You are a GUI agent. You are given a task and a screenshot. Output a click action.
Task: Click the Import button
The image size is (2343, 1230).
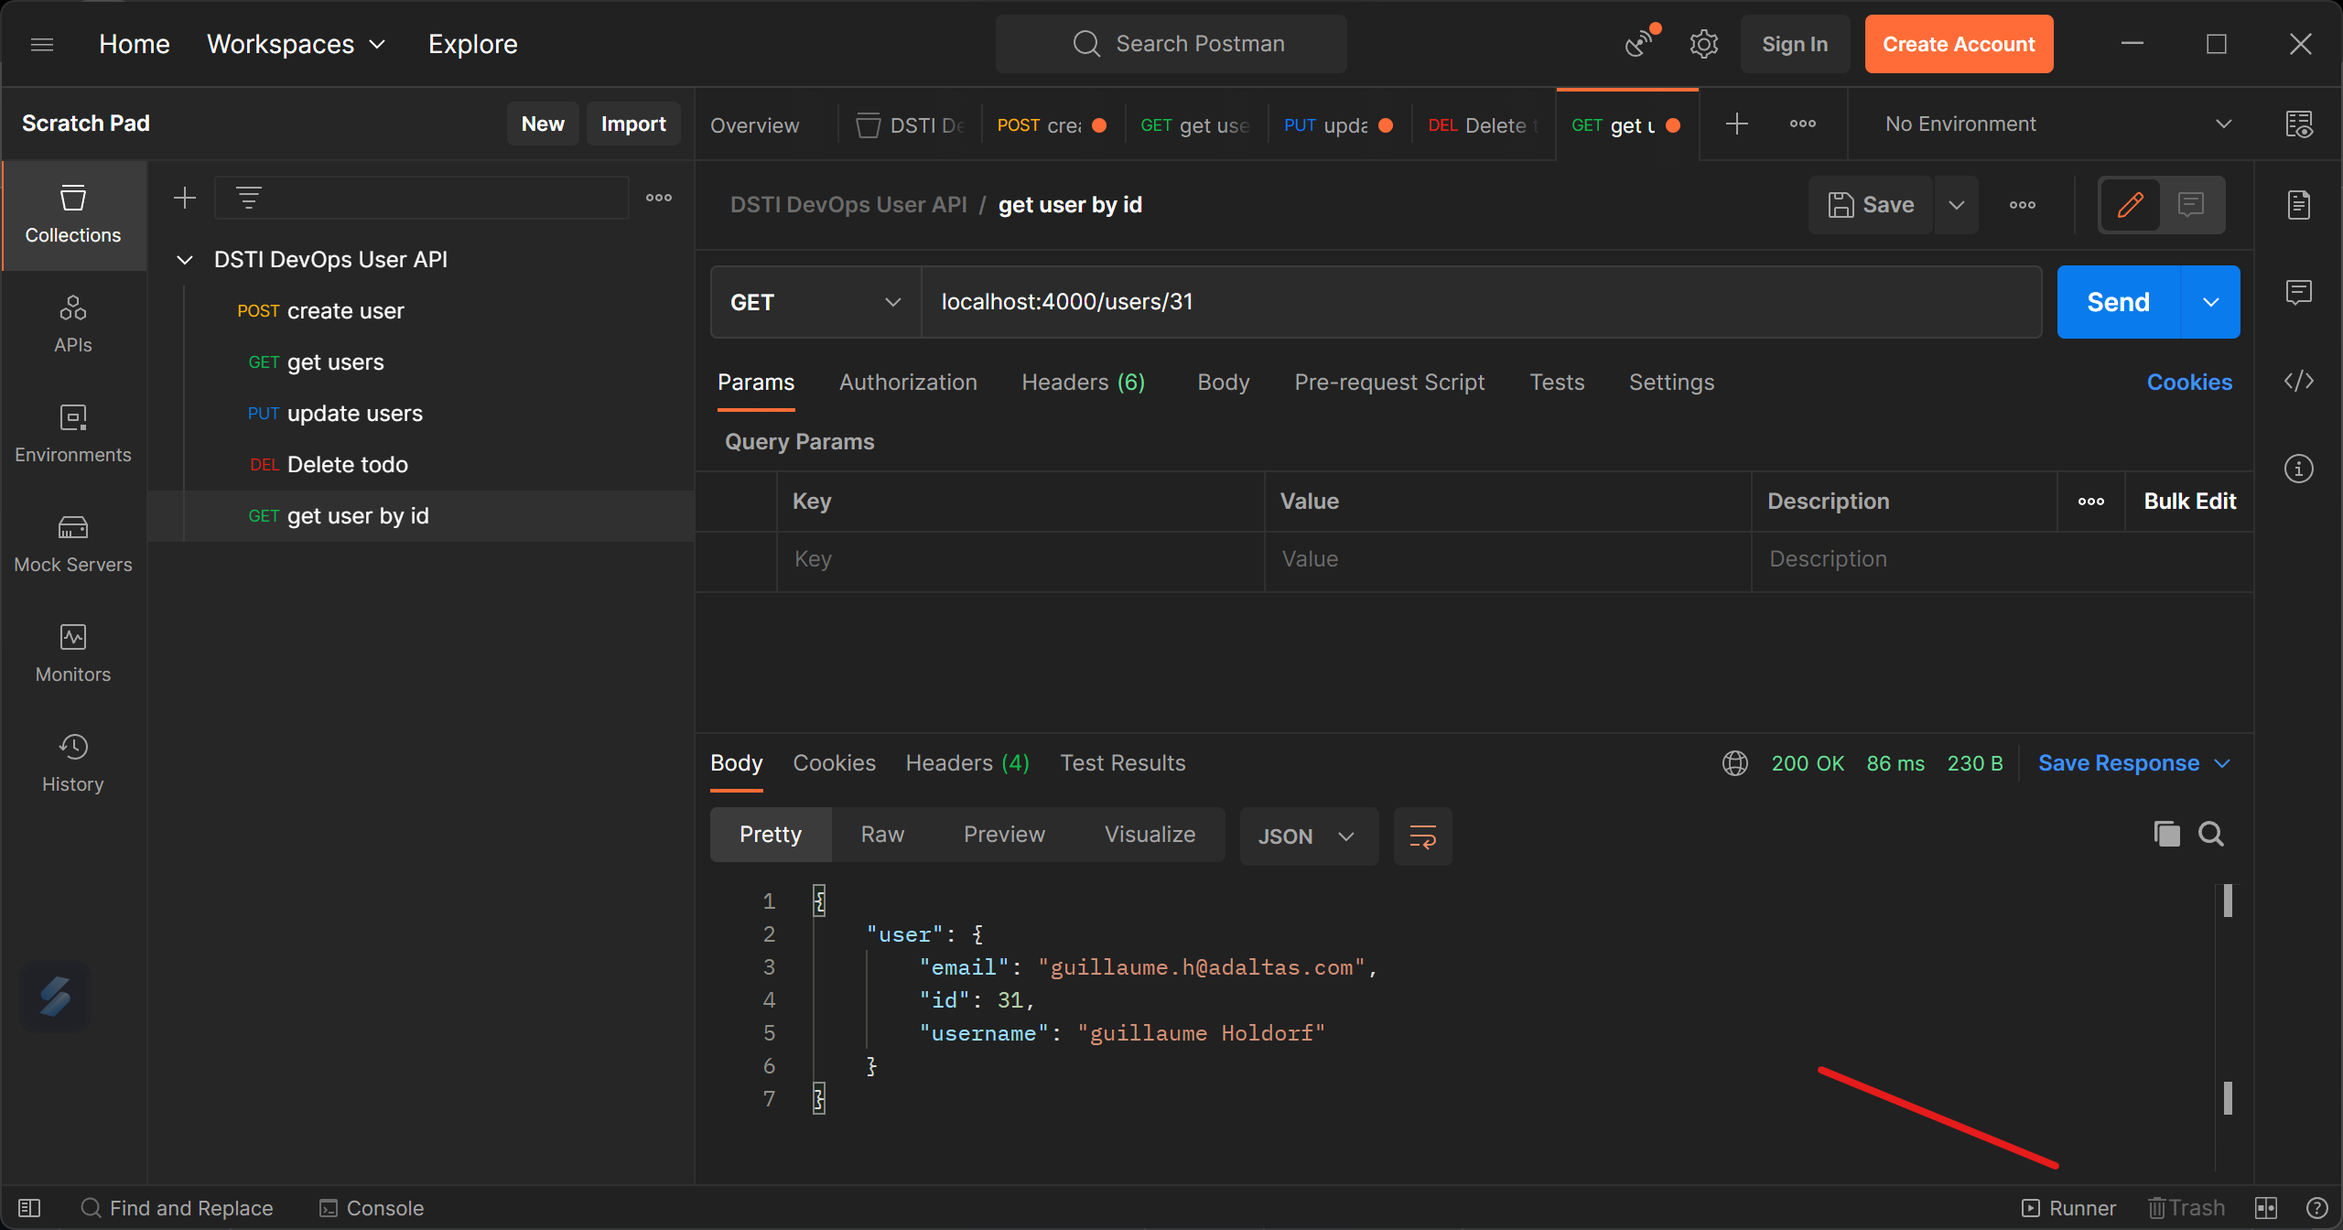[633, 124]
